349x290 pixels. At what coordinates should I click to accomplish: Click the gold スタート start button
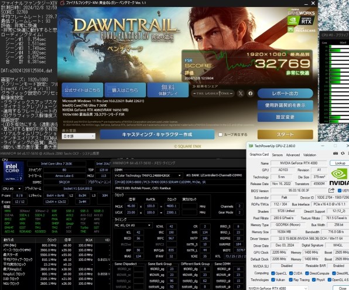coord(285,135)
